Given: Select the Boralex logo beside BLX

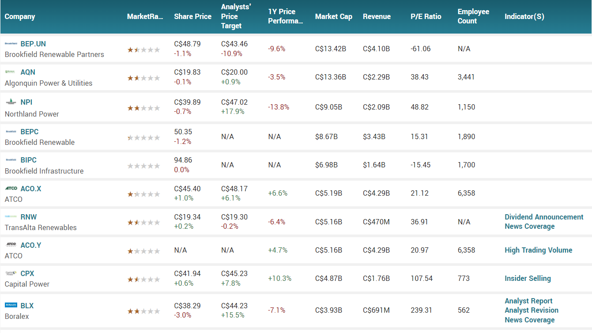Looking at the screenshot, I should coord(11,305).
